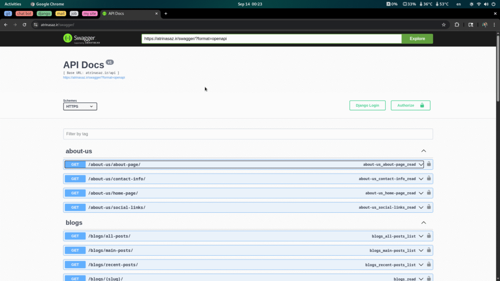Screen dimensions: 500x281
Task: Click the Django Login button
Action: click(367, 105)
